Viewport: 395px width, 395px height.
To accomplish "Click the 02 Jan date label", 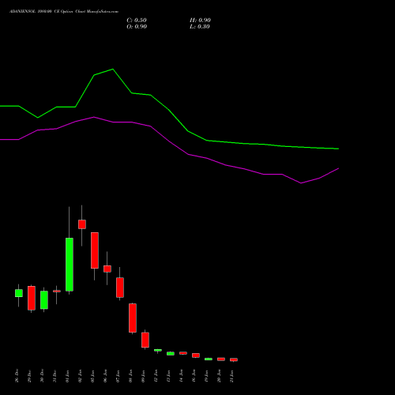I will tap(80, 376).
